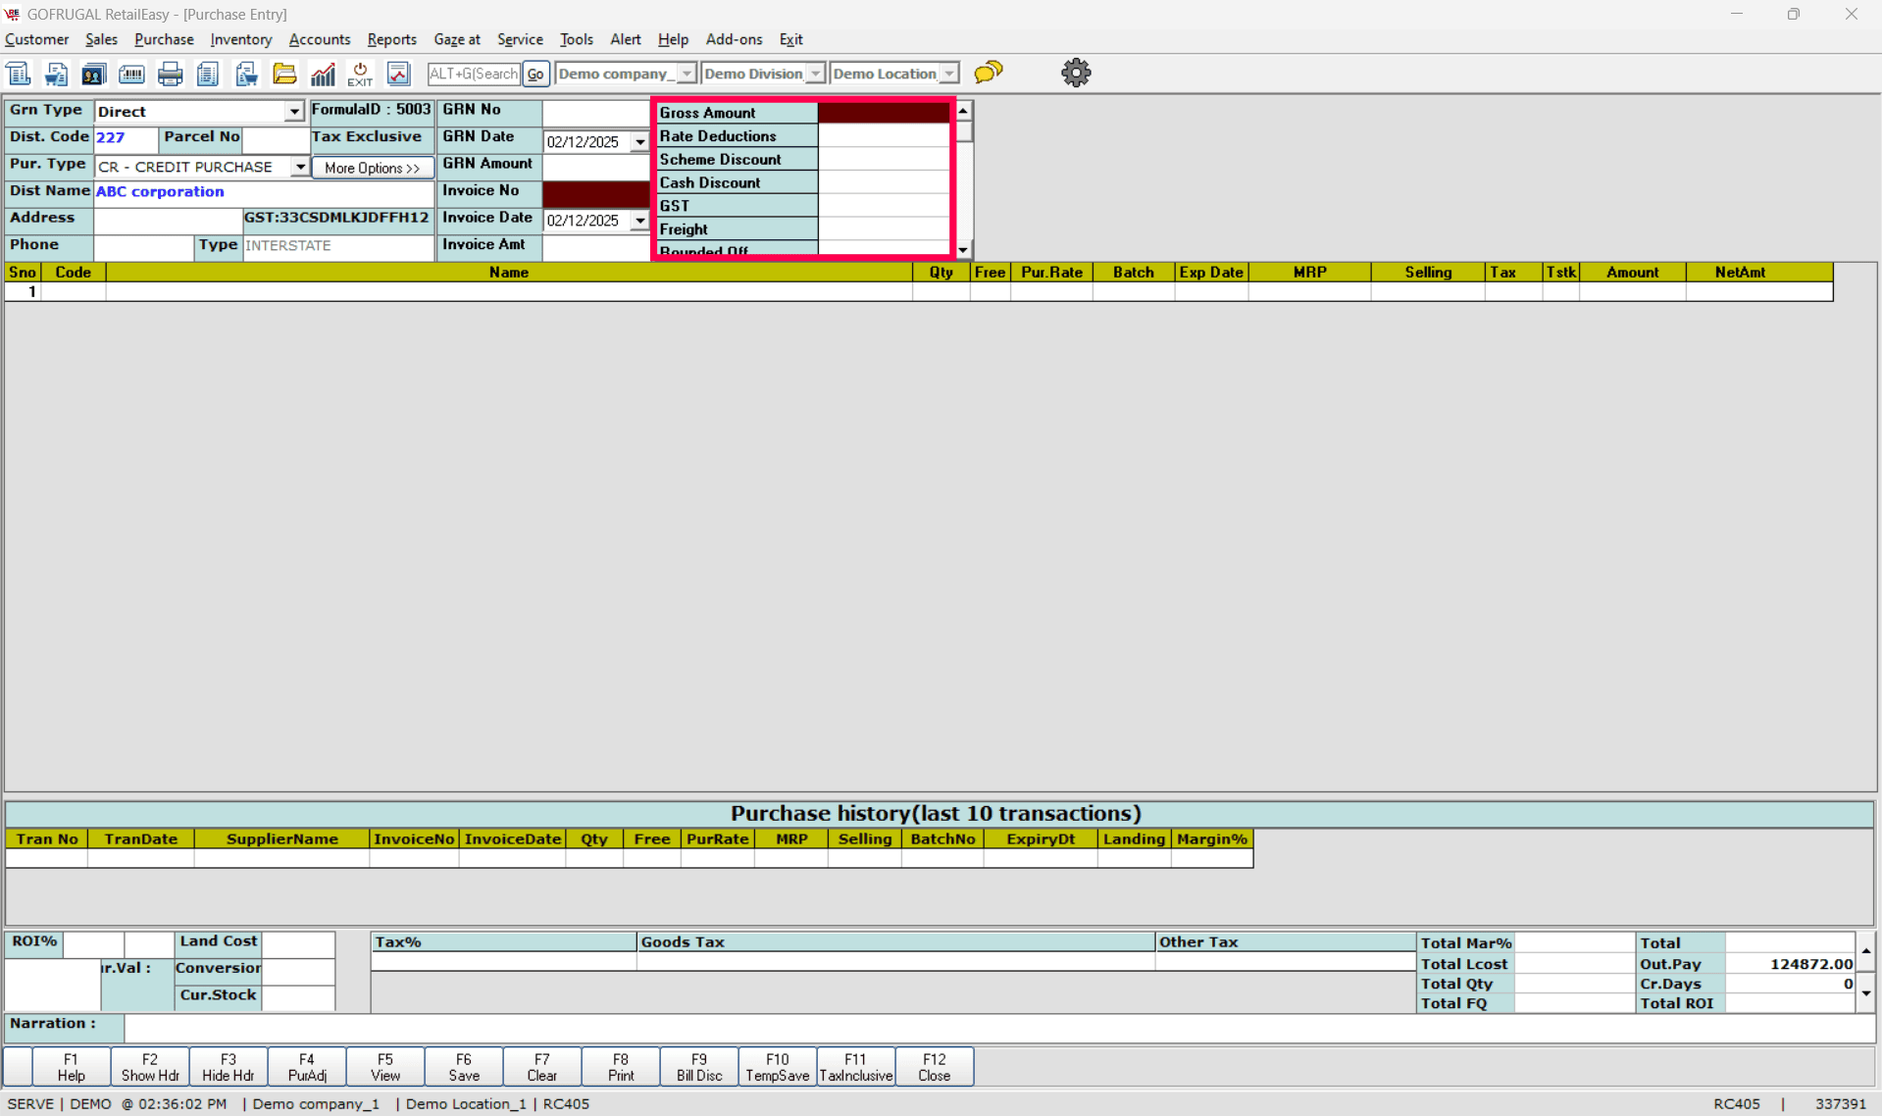The height and width of the screenshot is (1116, 1882).
Task: Open the Sales menu
Action: [x=101, y=39]
